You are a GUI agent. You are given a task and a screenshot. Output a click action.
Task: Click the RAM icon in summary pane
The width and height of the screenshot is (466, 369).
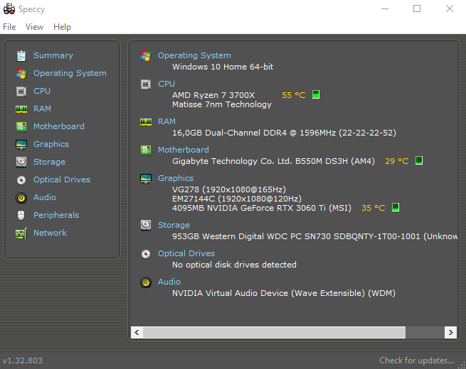click(x=146, y=122)
